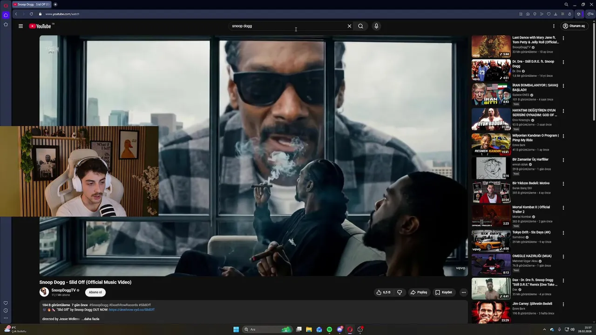596x335 pixels.
Task: Open Opera easy setup sliders icon
Action: pyautogui.click(x=562, y=14)
